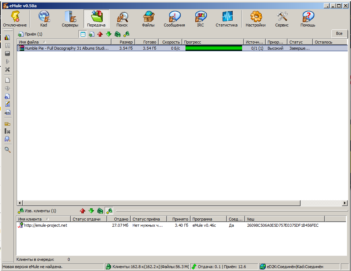Image resolution: width=351 pixels, height=271 pixels.
Task: Sort clients by Принято column
Action: (x=179, y=219)
